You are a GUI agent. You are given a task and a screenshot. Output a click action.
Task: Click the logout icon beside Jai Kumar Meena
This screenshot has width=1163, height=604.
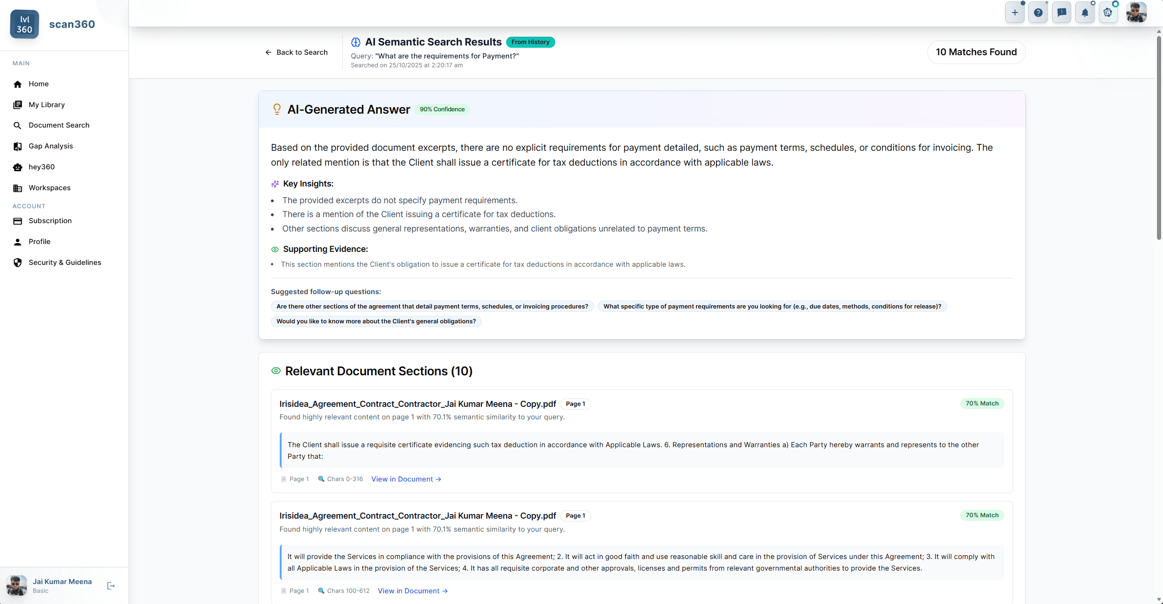point(111,586)
